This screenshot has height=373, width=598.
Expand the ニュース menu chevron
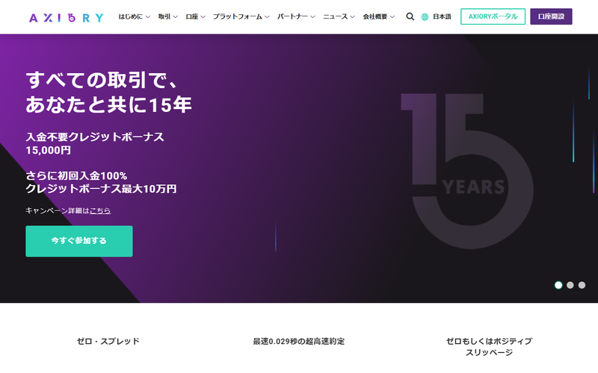click(x=352, y=16)
